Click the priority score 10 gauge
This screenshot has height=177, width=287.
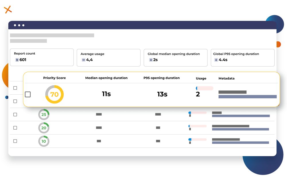pos(44,141)
